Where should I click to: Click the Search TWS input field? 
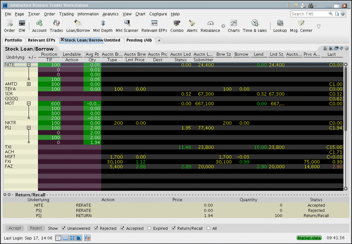coord(309,14)
